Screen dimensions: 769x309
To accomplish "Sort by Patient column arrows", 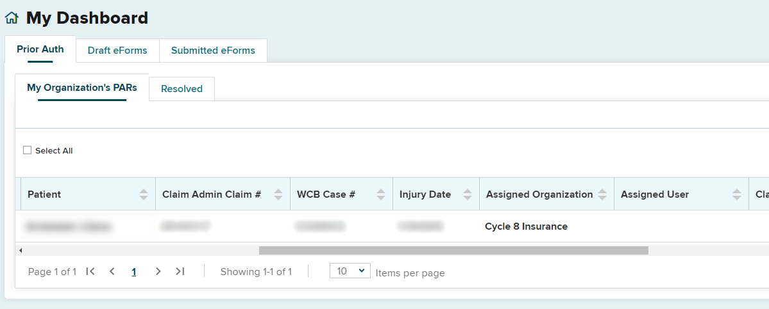I will [143, 194].
